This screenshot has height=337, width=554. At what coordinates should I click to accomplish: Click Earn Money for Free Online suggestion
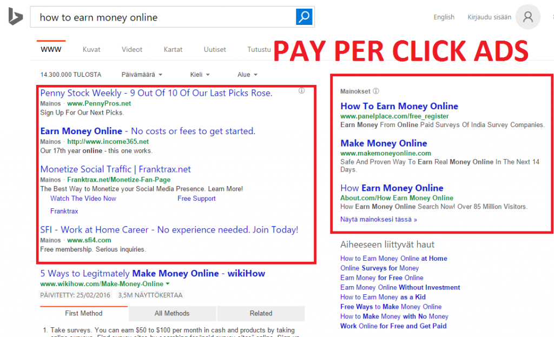point(381,277)
